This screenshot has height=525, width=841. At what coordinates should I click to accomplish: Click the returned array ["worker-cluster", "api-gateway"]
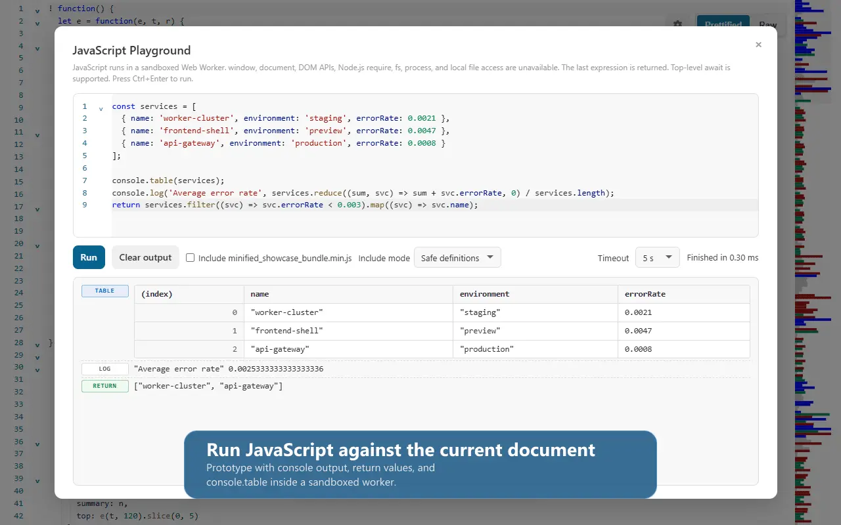208,386
